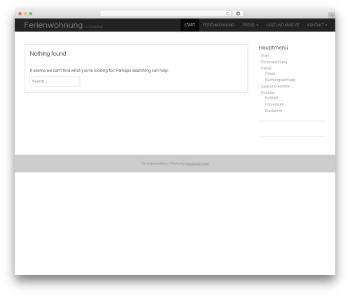Open top-level Preise in Hauptmenü sidebar
350x296 pixels.
[x=266, y=68]
